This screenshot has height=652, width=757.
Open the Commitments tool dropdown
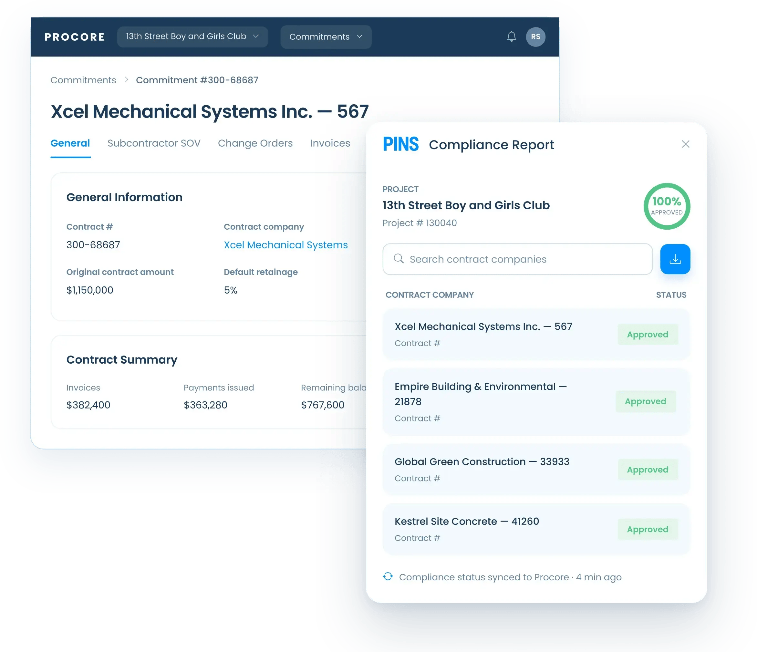pyautogui.click(x=326, y=37)
